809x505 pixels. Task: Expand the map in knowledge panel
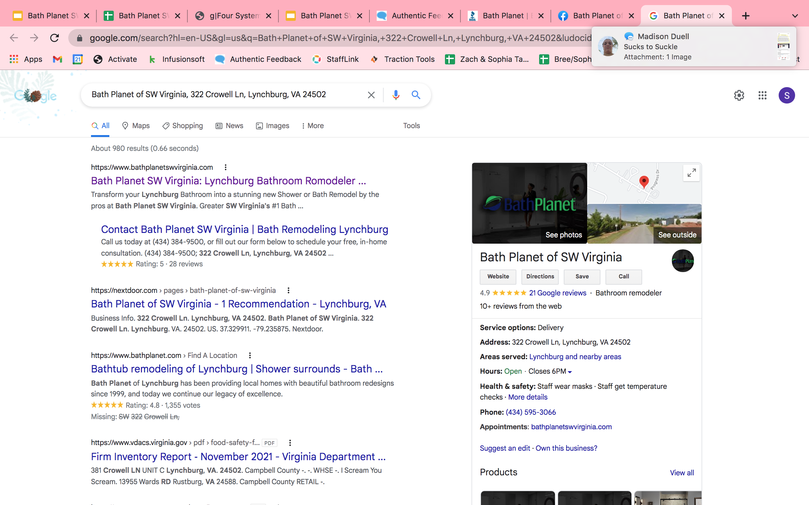click(691, 173)
